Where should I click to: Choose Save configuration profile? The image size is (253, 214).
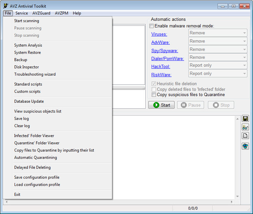click(x=62, y=177)
